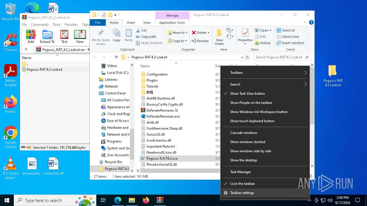Click Invert selection in the ribbon
The width and height of the screenshot is (367, 206).
coord(290,43)
